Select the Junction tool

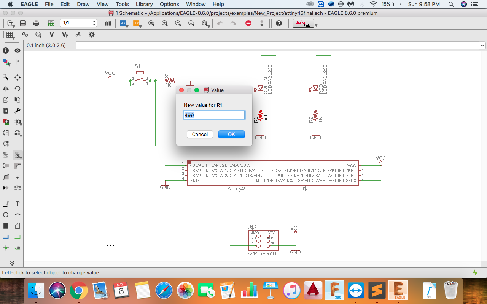pos(6,248)
